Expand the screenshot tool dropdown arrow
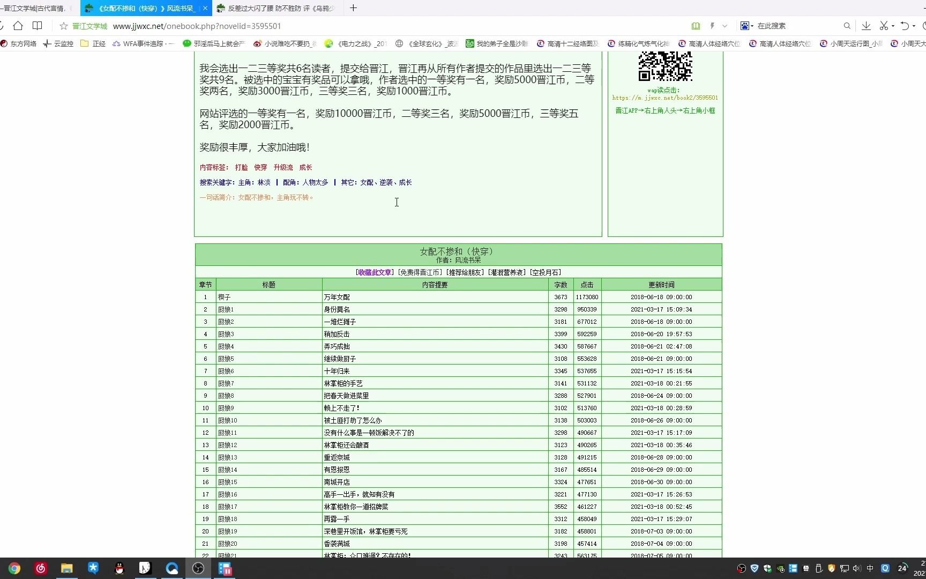Screen dimensions: 926x579 tap(893, 26)
